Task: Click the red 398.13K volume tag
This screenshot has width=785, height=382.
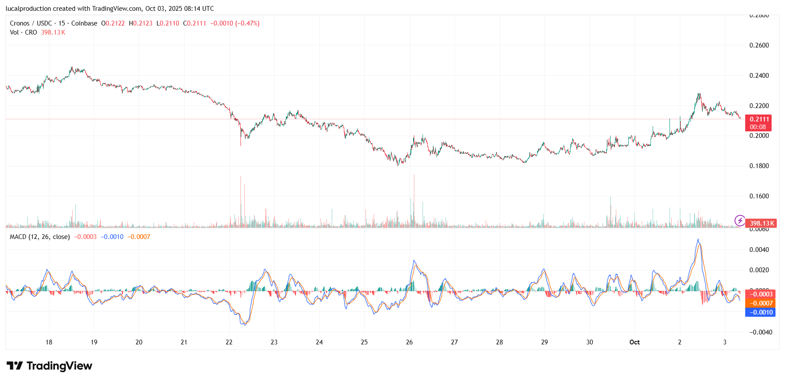Action: click(762, 223)
